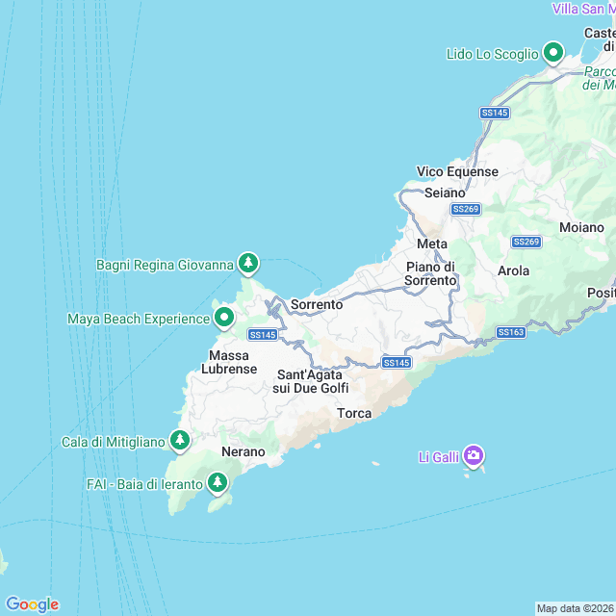Click the Maya Beach Experience text label

139,319
